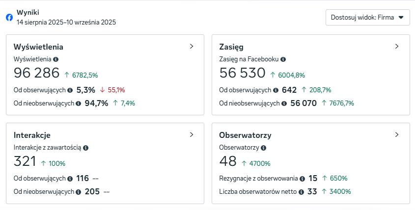Click info icon for Rezygnacje z obserwowania
Image resolution: width=415 pixels, height=210 pixels.
click(x=303, y=179)
